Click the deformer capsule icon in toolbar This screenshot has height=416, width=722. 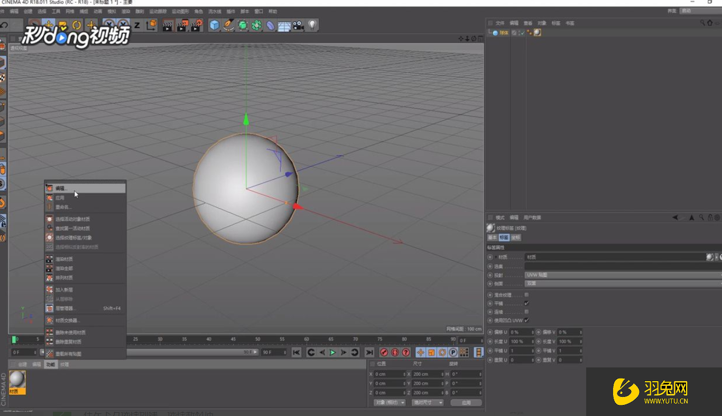point(270,25)
